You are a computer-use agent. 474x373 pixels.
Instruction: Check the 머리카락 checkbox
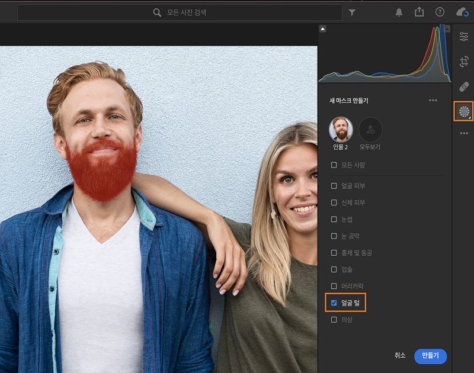pyautogui.click(x=334, y=286)
